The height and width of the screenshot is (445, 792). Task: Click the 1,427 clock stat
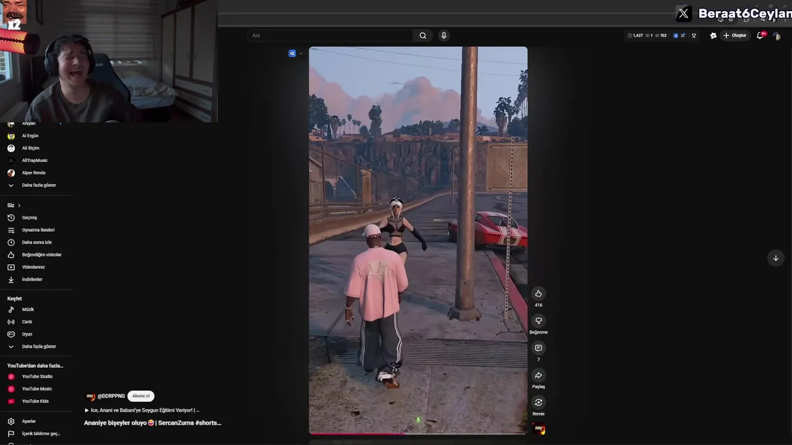click(635, 35)
